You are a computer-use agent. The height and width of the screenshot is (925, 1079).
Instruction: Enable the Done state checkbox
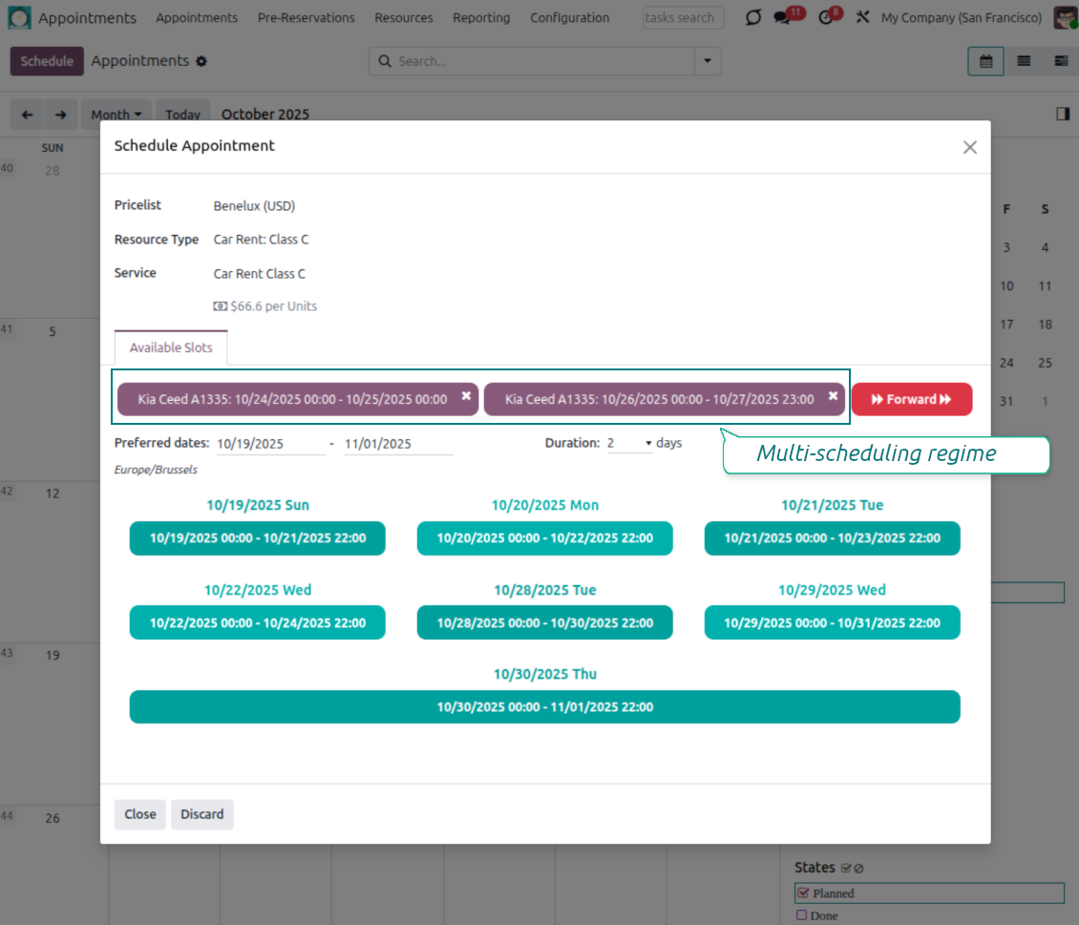pyautogui.click(x=802, y=915)
